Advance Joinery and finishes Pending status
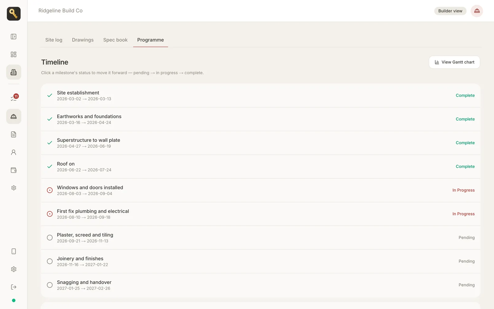 (x=467, y=261)
